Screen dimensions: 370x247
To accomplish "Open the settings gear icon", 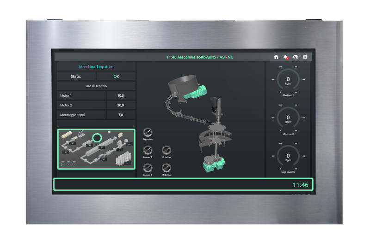I will click(305, 57).
